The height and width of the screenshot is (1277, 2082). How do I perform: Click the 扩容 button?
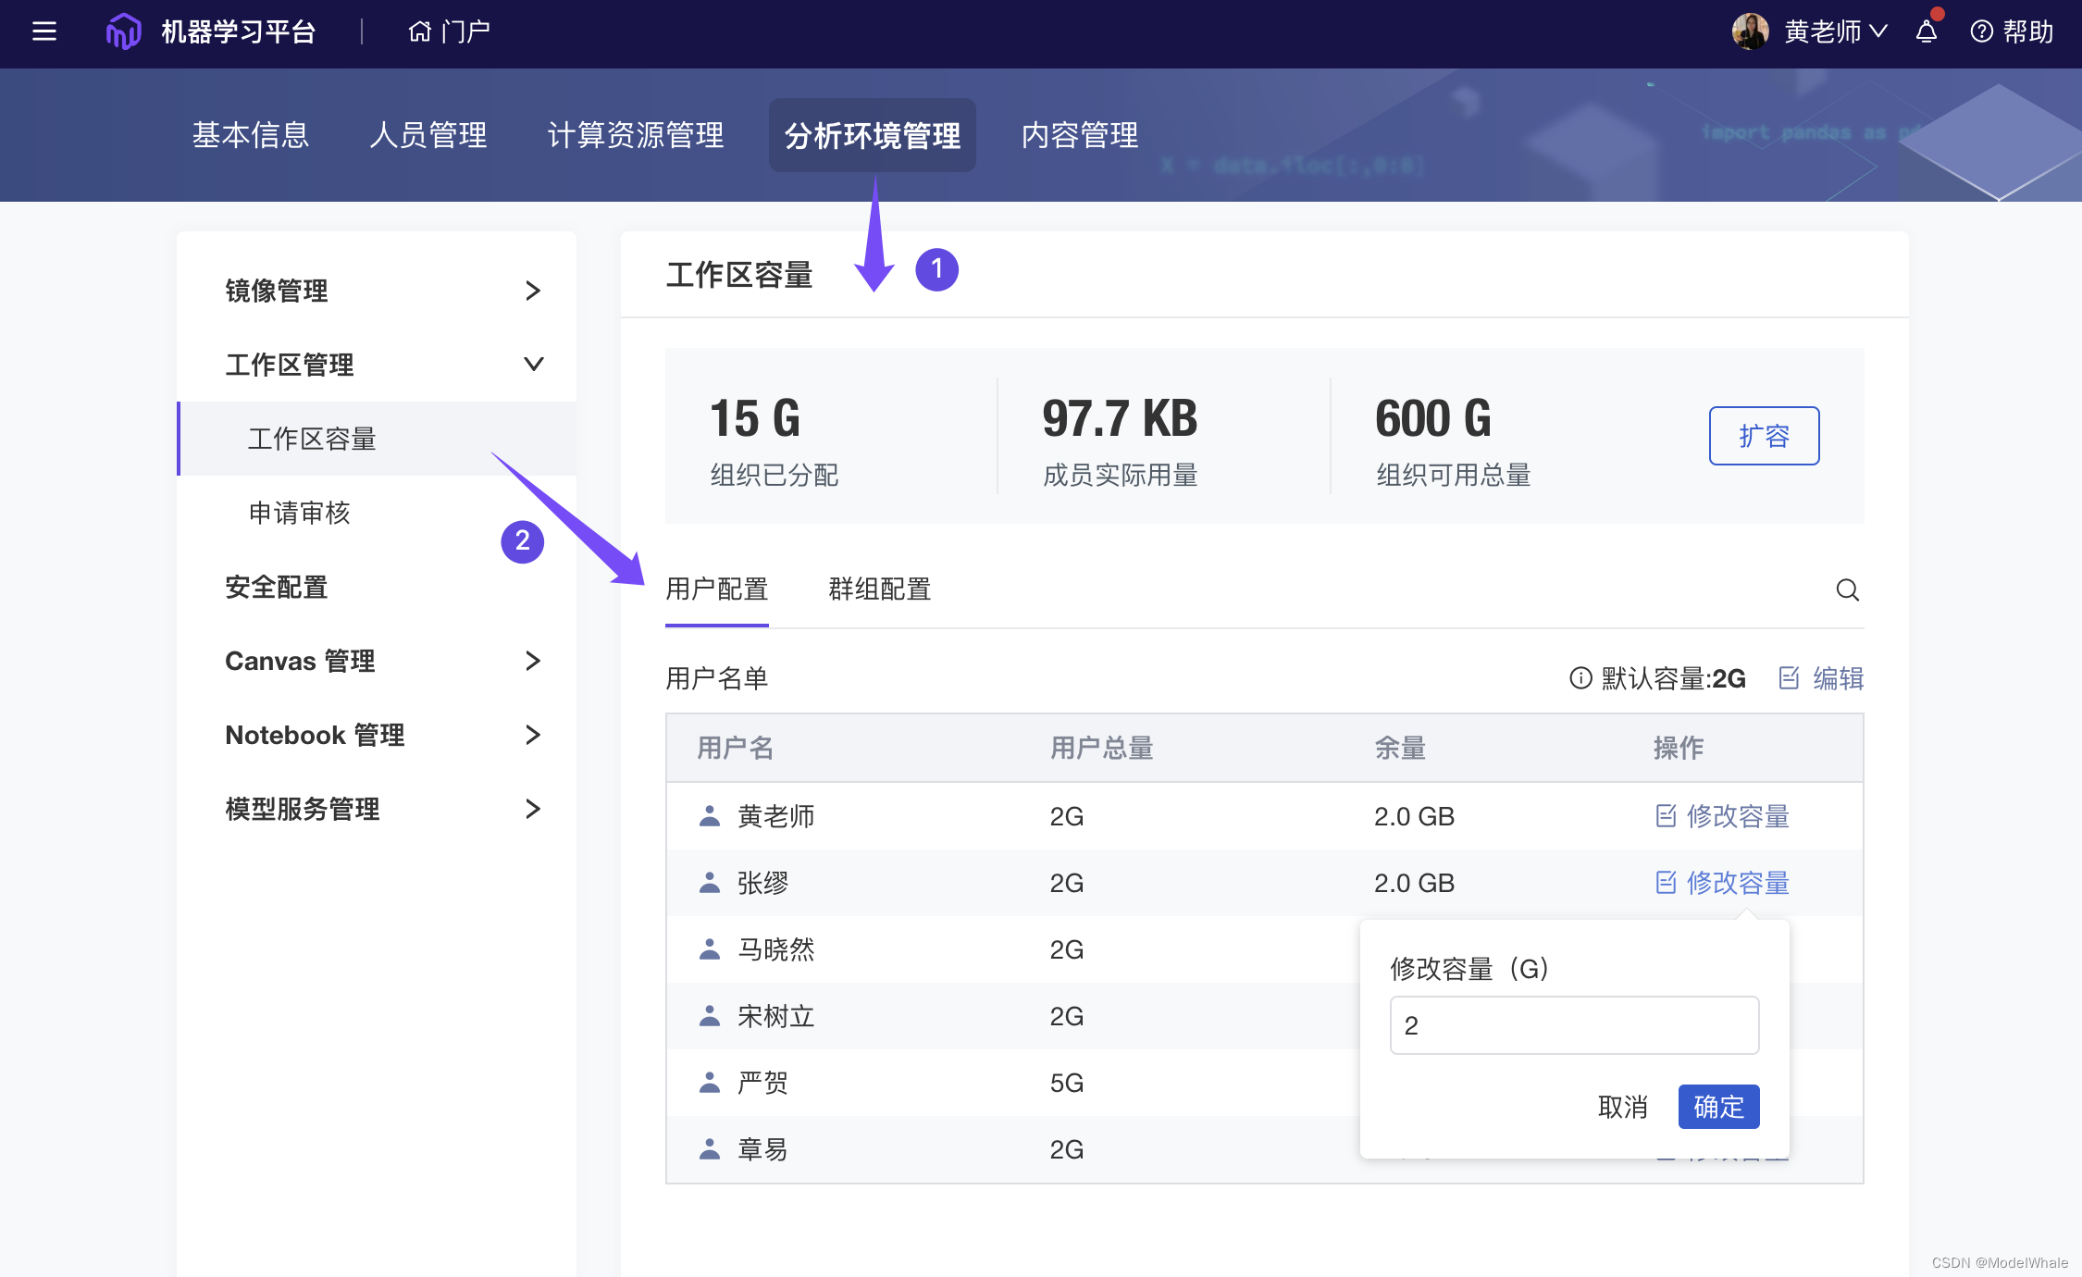pos(1764,436)
